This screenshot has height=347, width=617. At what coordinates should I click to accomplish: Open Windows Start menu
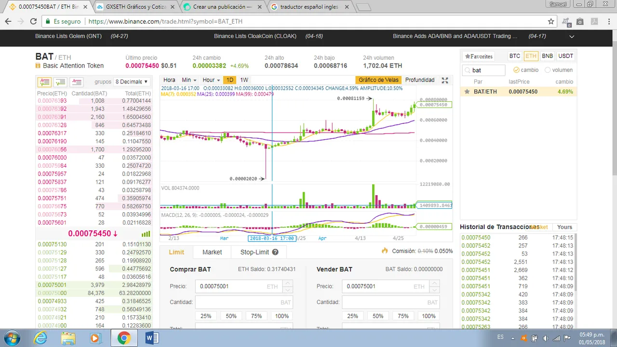(13, 338)
